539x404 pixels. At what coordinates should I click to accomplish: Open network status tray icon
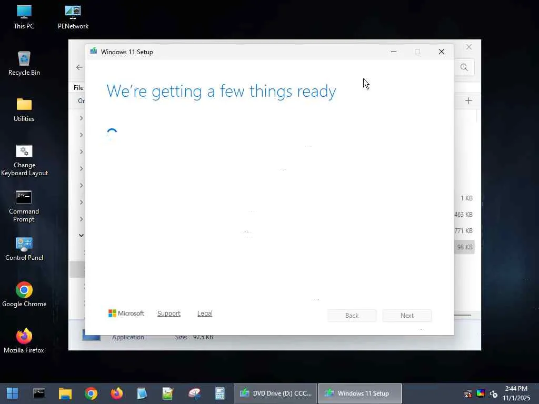467,393
